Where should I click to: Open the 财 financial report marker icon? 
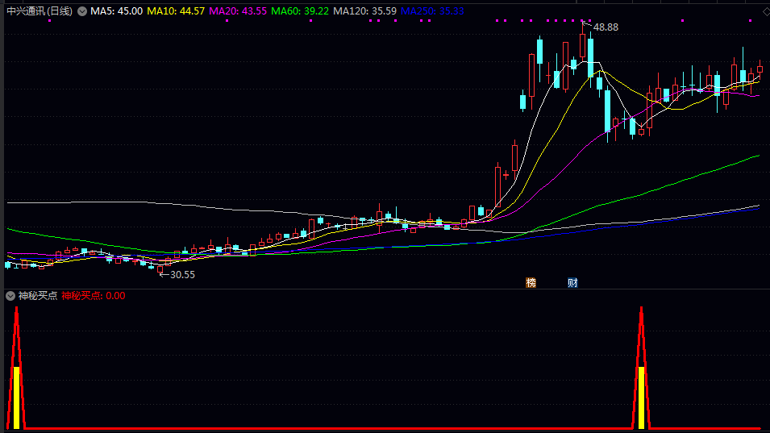(x=572, y=283)
